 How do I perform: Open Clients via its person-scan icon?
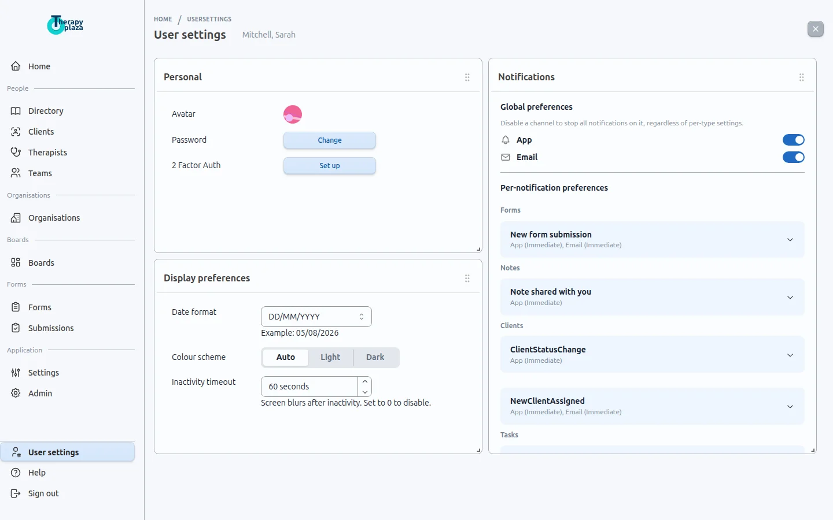(16, 132)
